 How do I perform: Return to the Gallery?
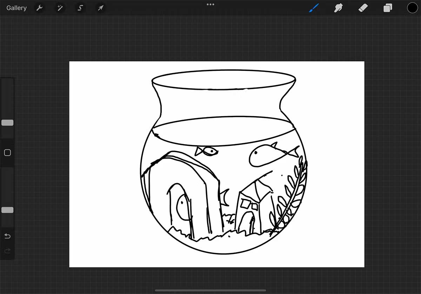coord(16,8)
